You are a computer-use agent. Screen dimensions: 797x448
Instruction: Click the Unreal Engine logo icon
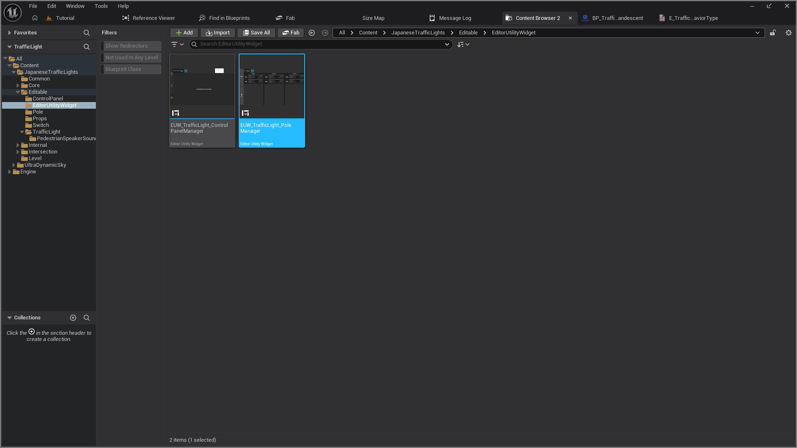(12, 12)
